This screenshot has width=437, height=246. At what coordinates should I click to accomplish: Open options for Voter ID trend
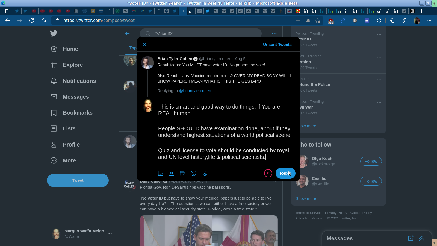click(379, 34)
